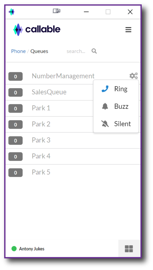Select the Ring notification option

tap(116, 89)
